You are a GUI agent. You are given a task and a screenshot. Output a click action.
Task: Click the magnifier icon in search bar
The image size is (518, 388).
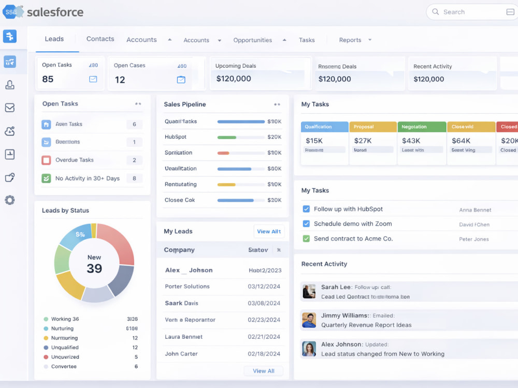pos(436,12)
